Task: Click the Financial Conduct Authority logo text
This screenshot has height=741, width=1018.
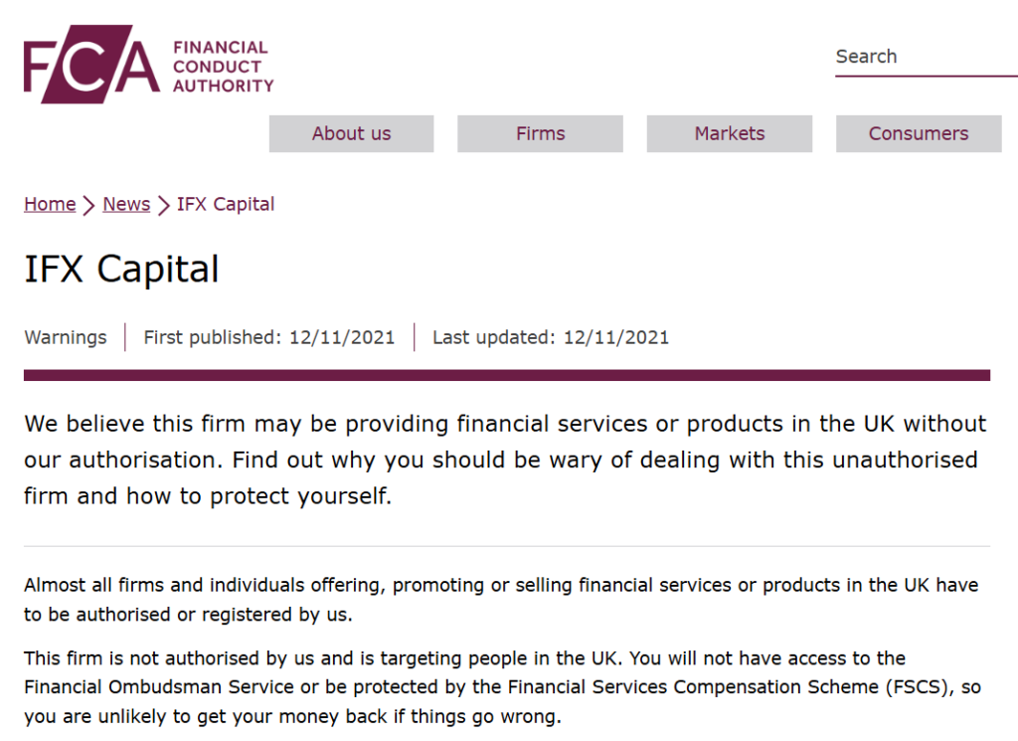Action: coord(223,67)
